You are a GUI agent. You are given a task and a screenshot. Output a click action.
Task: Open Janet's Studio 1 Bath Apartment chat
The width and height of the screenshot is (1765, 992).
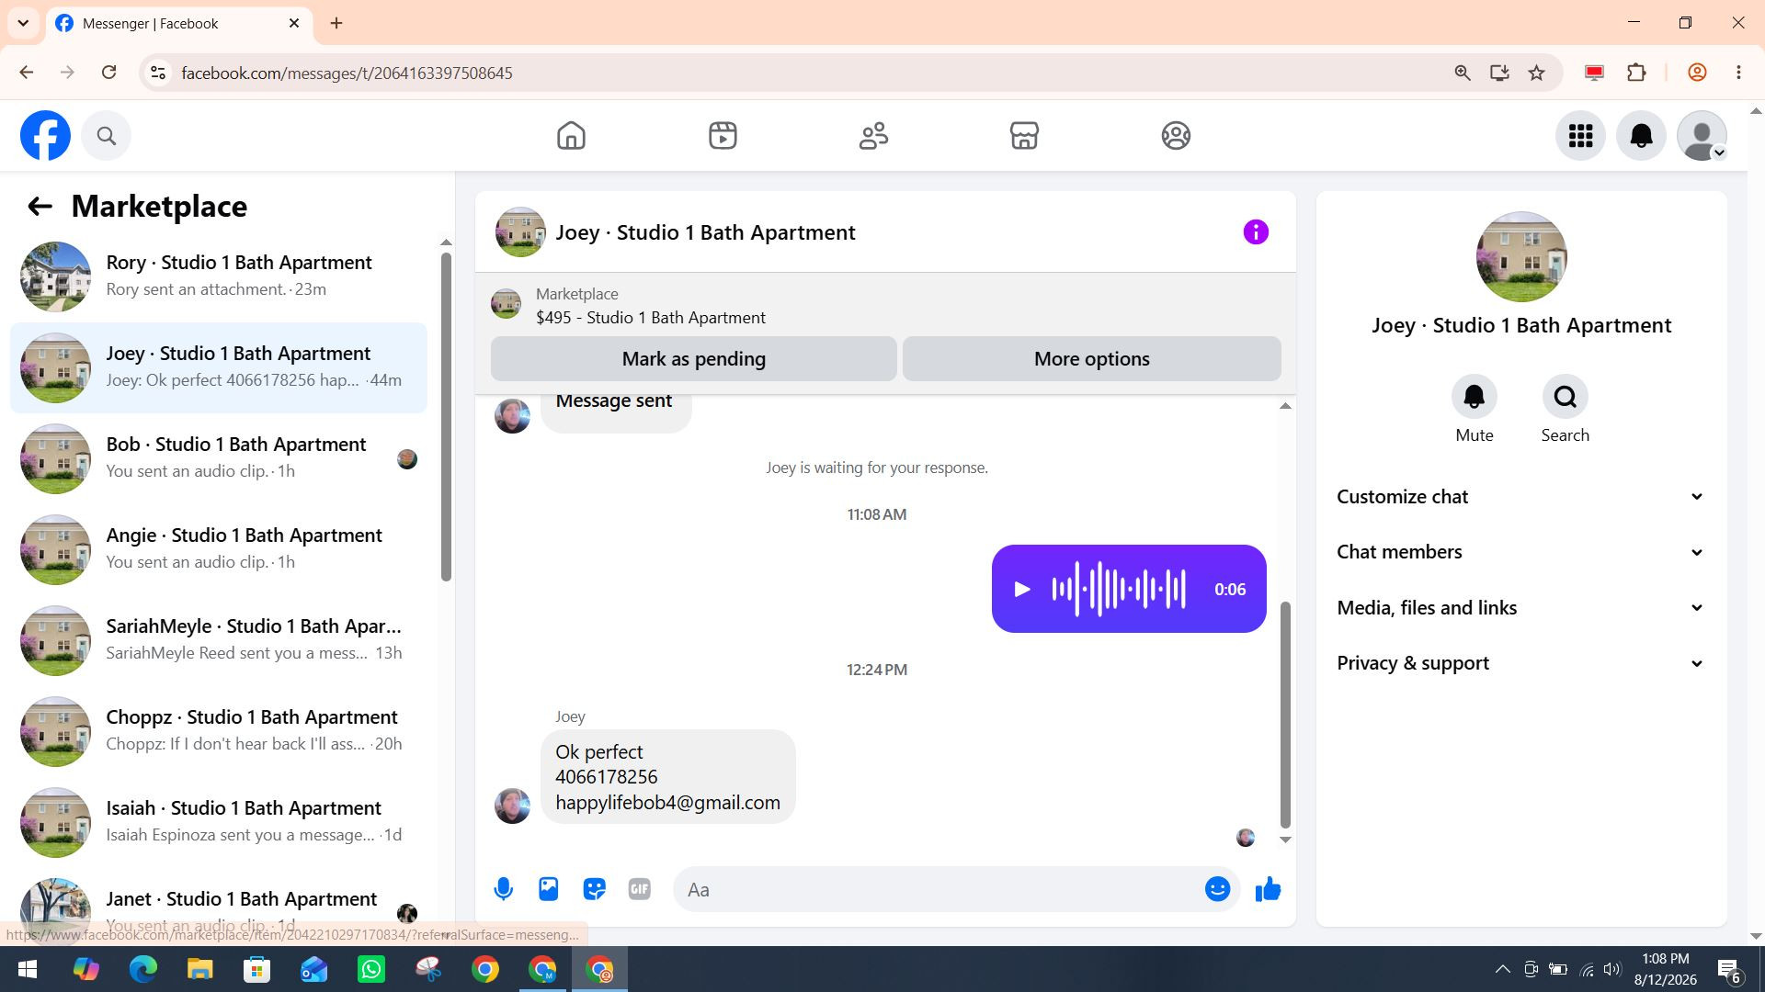219,909
